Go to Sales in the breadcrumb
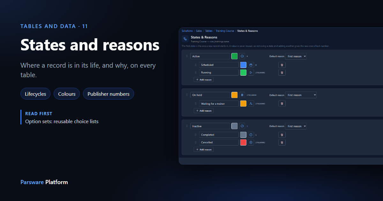 [199, 31]
